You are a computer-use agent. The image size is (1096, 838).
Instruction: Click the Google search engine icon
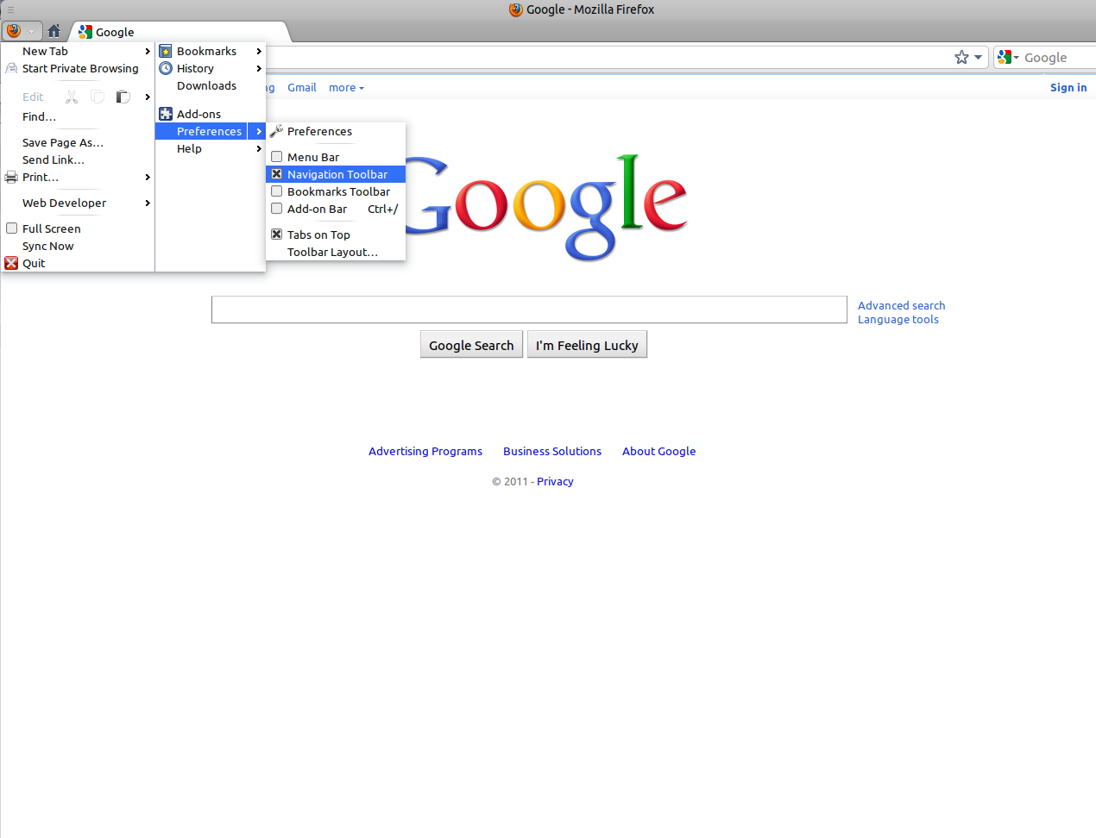coord(1004,58)
